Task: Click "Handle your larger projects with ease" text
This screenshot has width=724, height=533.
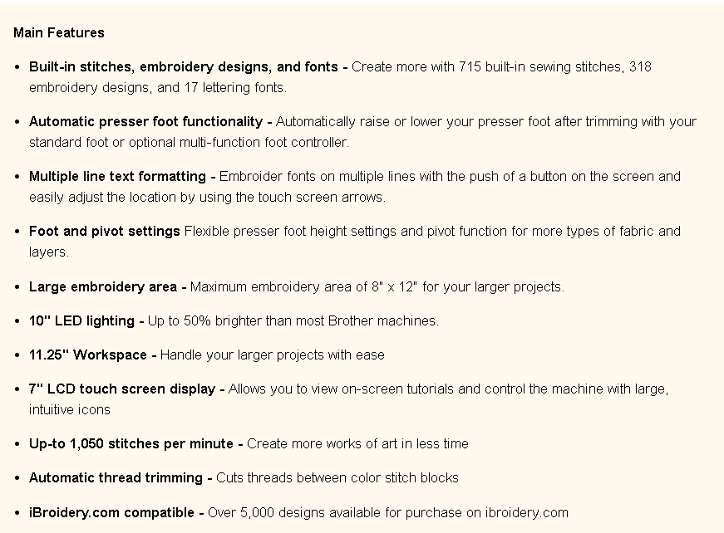Action: [x=272, y=355]
